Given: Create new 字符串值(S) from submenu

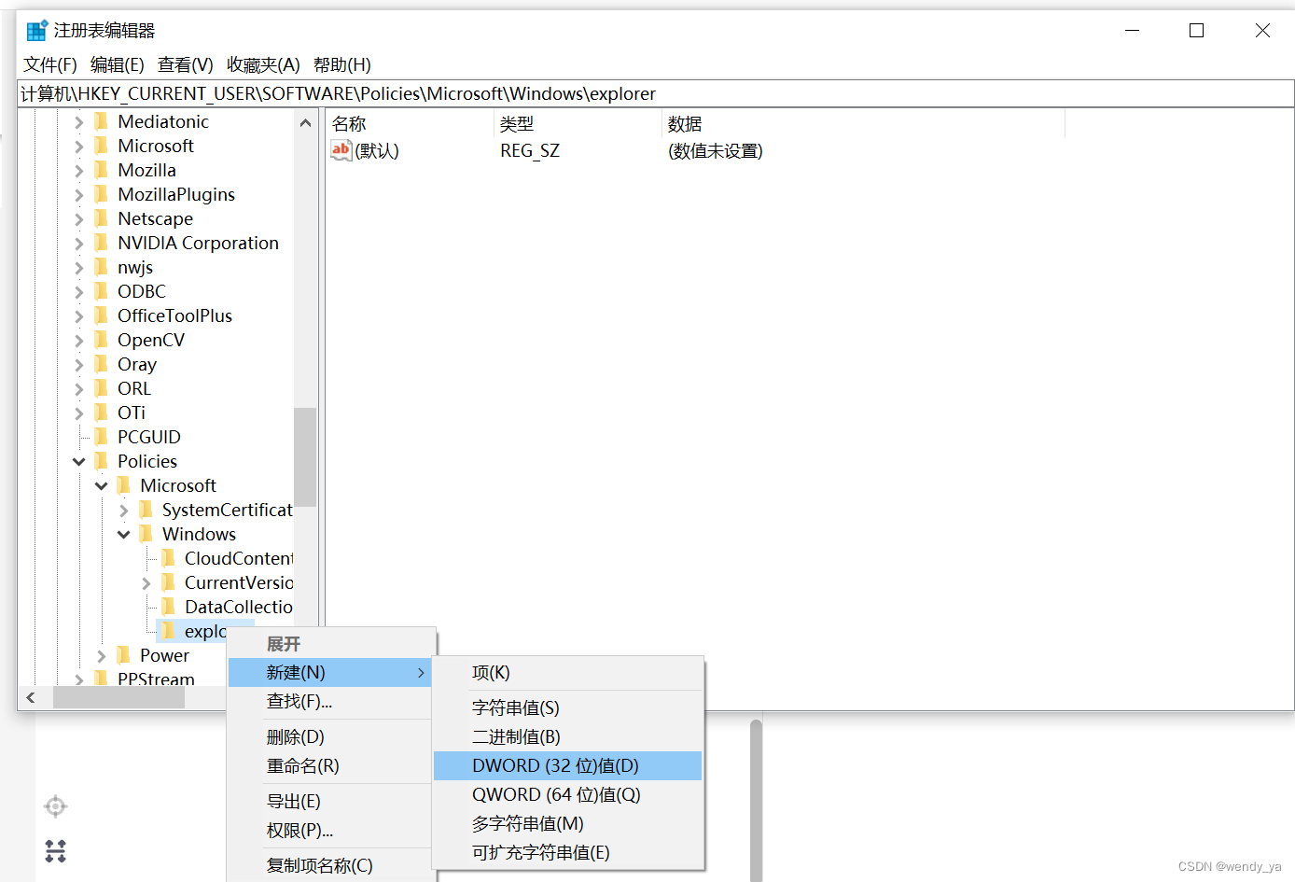Looking at the screenshot, I should (568, 708).
